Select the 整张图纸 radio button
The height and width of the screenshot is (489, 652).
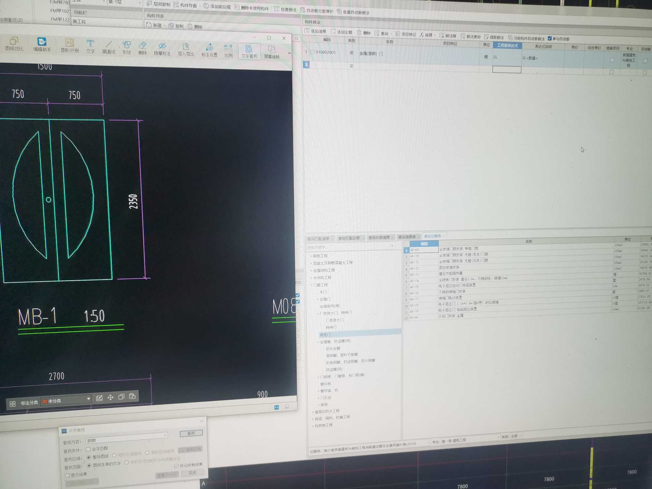[89, 457]
